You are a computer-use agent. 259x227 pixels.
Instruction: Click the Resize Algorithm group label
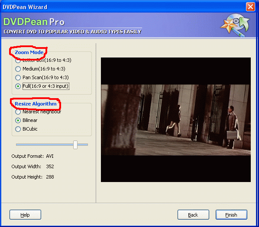[x=36, y=104]
